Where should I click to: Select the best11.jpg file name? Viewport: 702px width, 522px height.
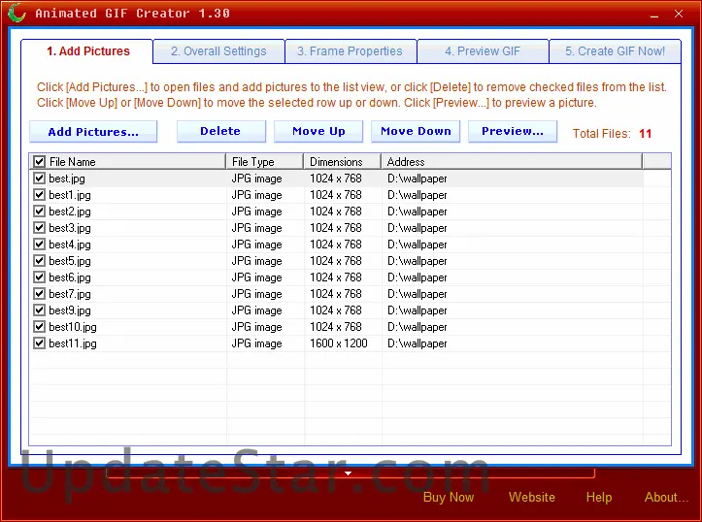[73, 343]
